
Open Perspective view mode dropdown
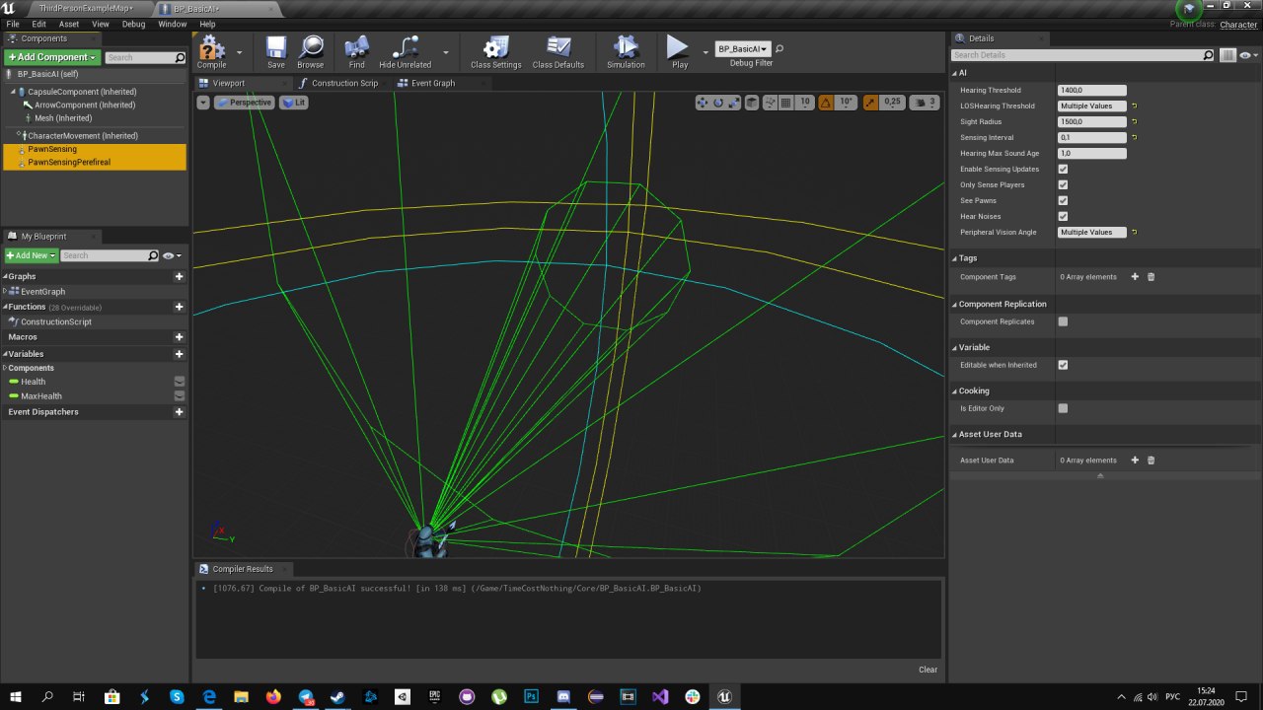[244, 103]
